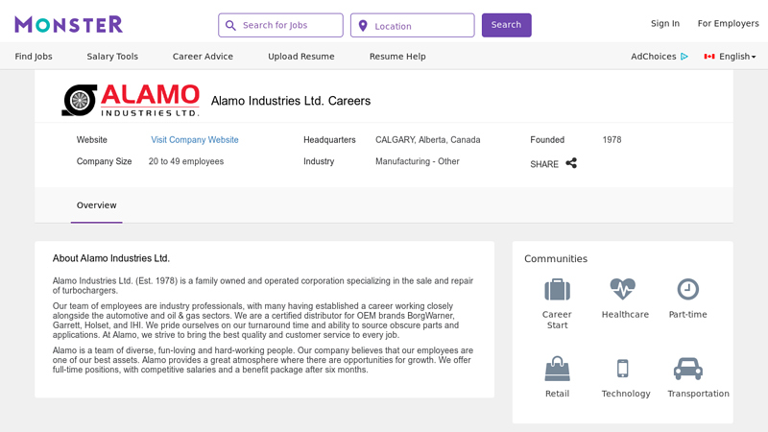Select the Overview tab
Viewport: 768px width, 432px height.
(97, 205)
